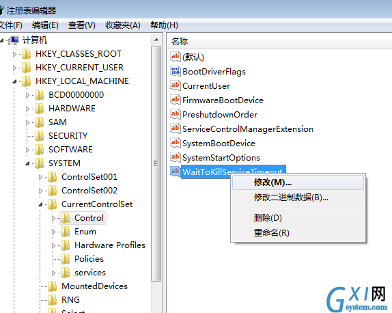The width and height of the screenshot is (392, 313).
Task: Click the HKEY_CLASSES_ROOT folder icon
Action: click(26, 54)
